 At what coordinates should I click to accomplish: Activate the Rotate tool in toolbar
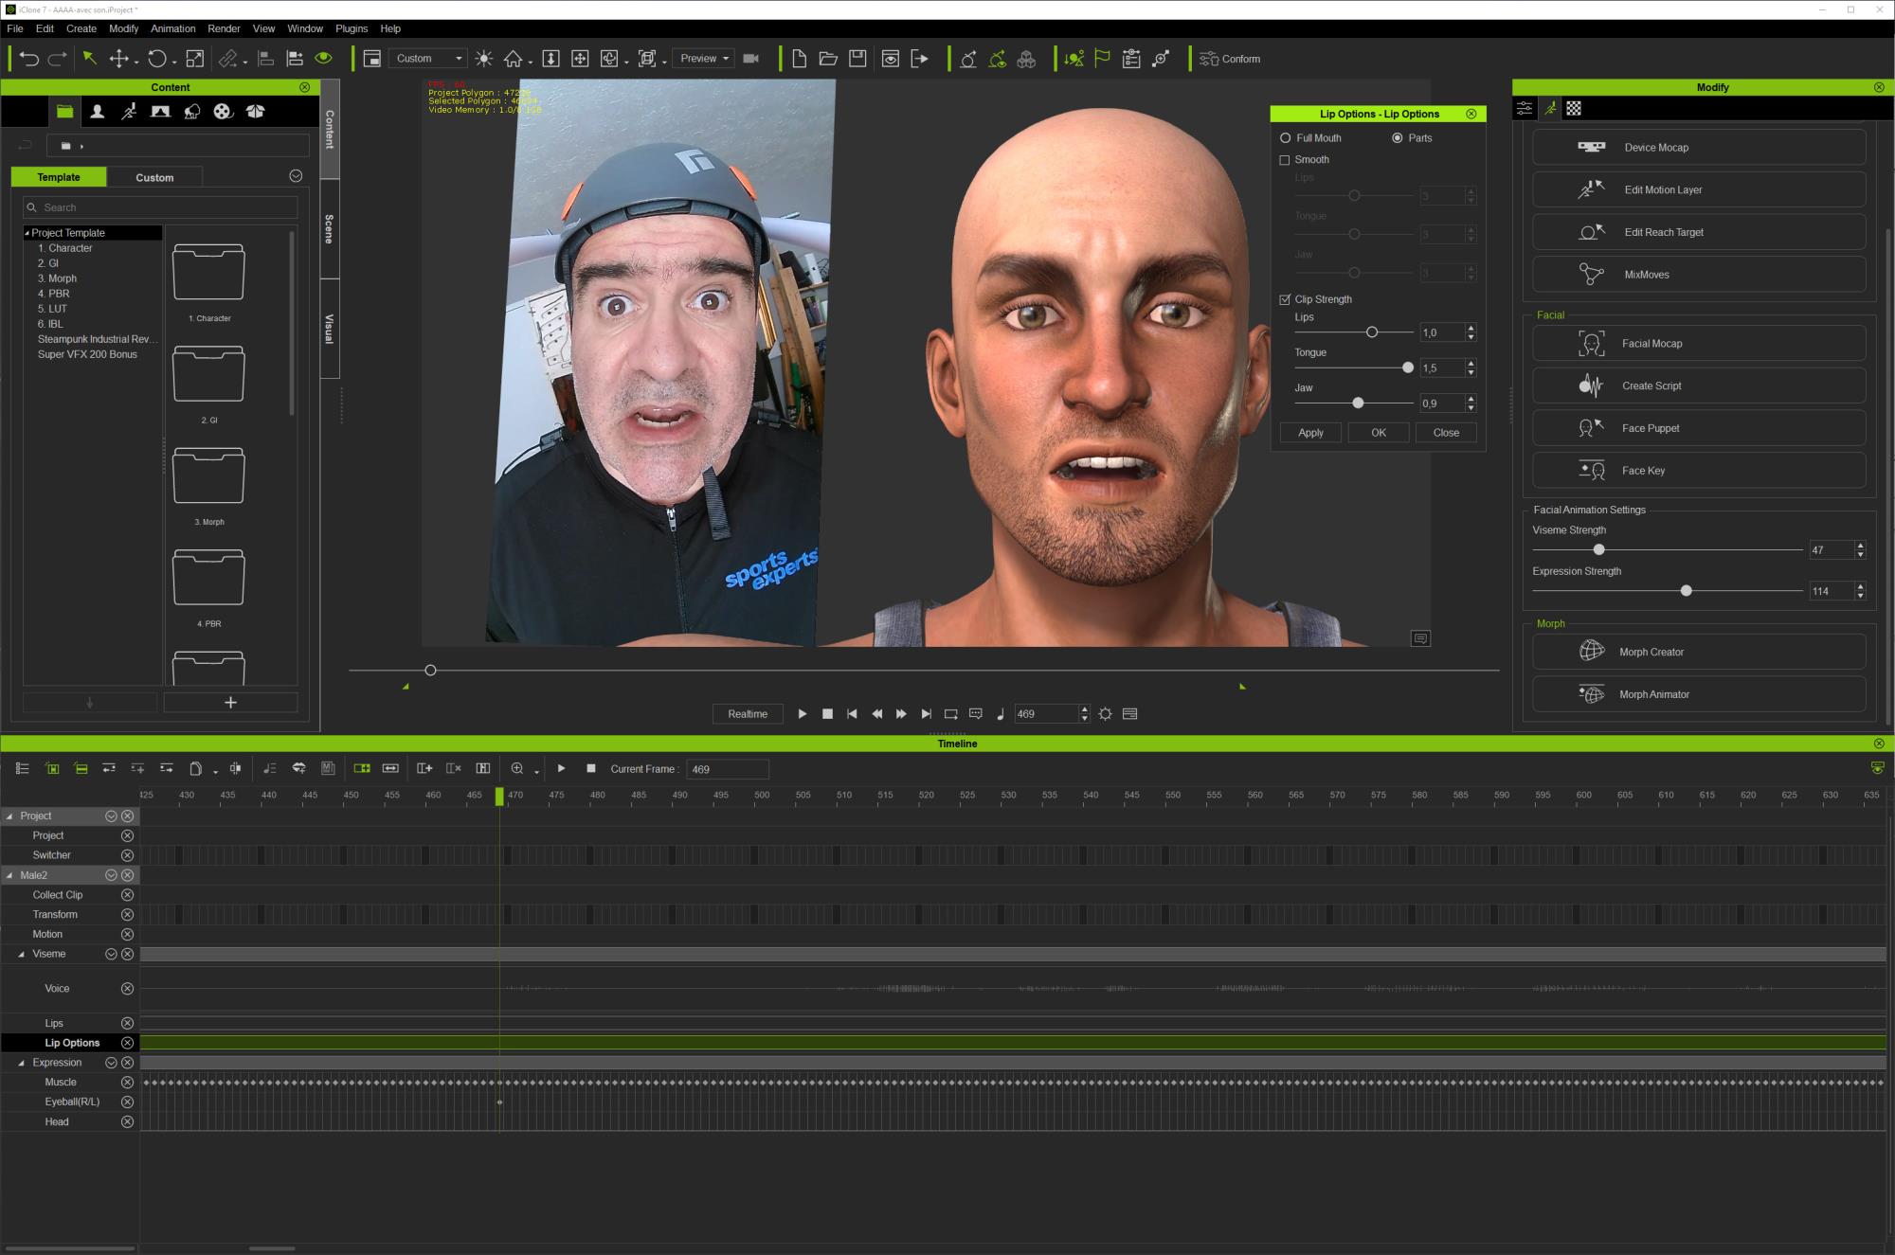(x=157, y=59)
